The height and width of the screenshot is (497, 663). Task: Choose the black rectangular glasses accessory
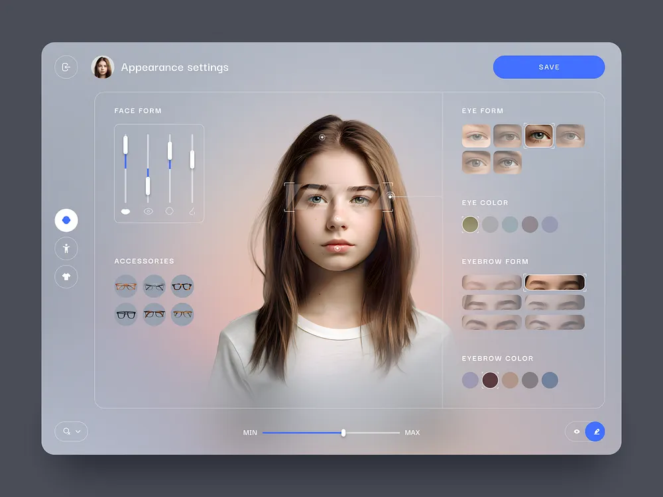pyautogui.click(x=126, y=313)
